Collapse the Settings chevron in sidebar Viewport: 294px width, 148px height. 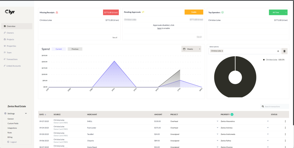pyautogui.click(x=26, y=113)
